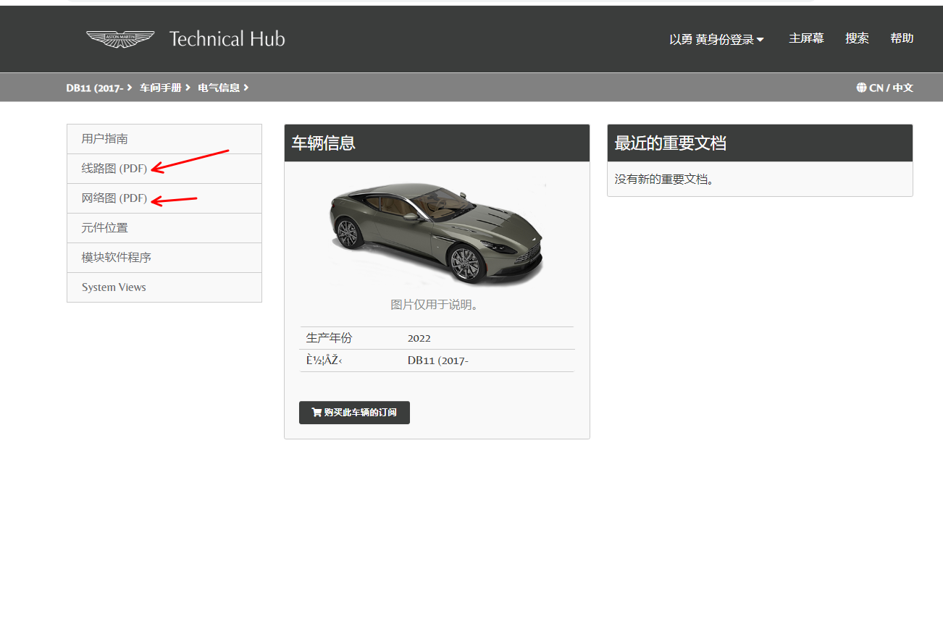The height and width of the screenshot is (624, 943).
Task: Open 用户指南 in the sidebar
Action: point(105,139)
